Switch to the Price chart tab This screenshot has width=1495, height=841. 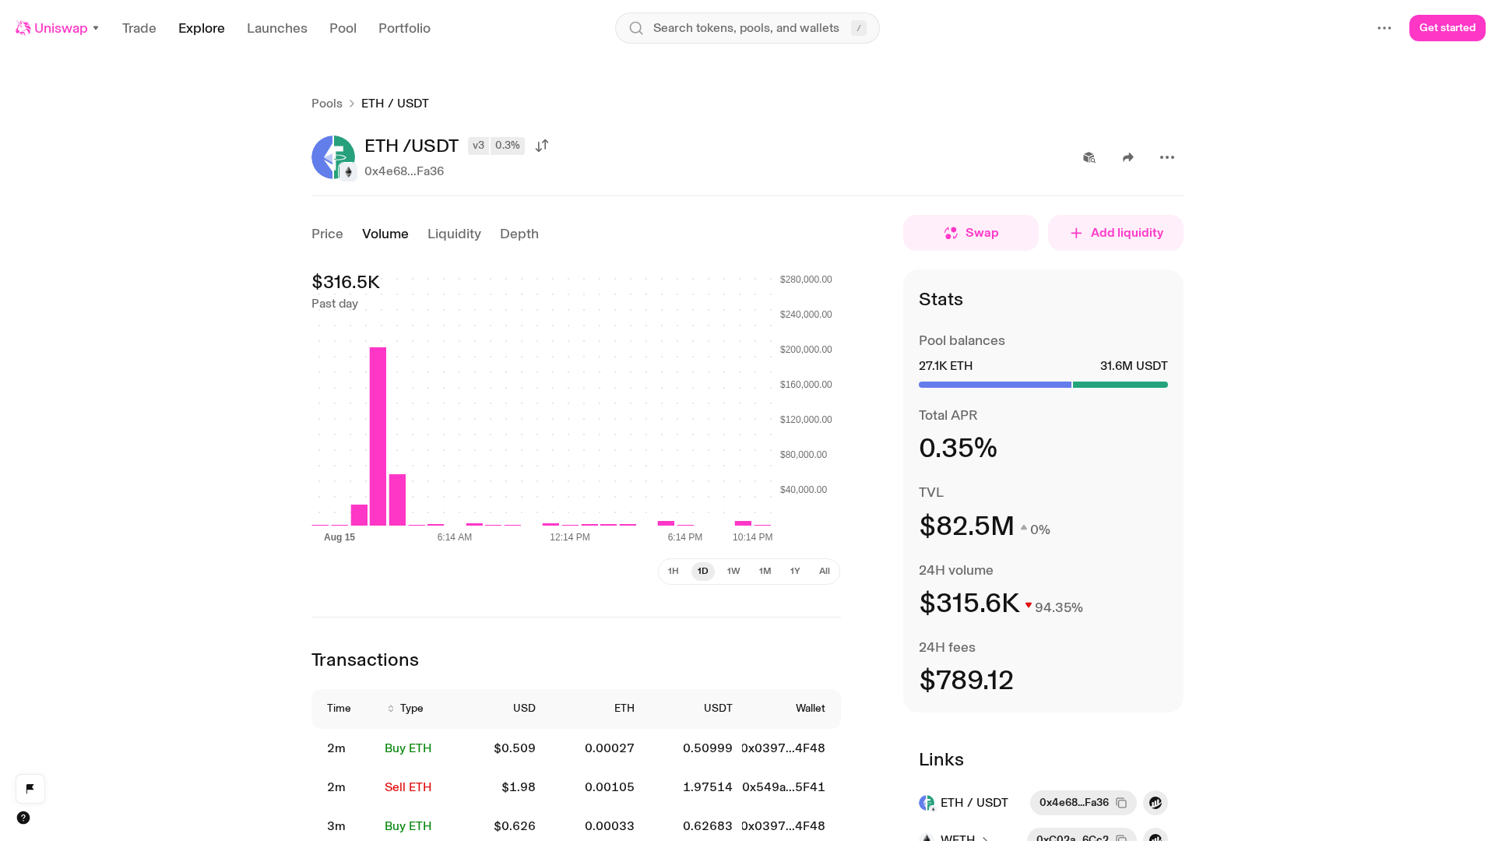(327, 234)
